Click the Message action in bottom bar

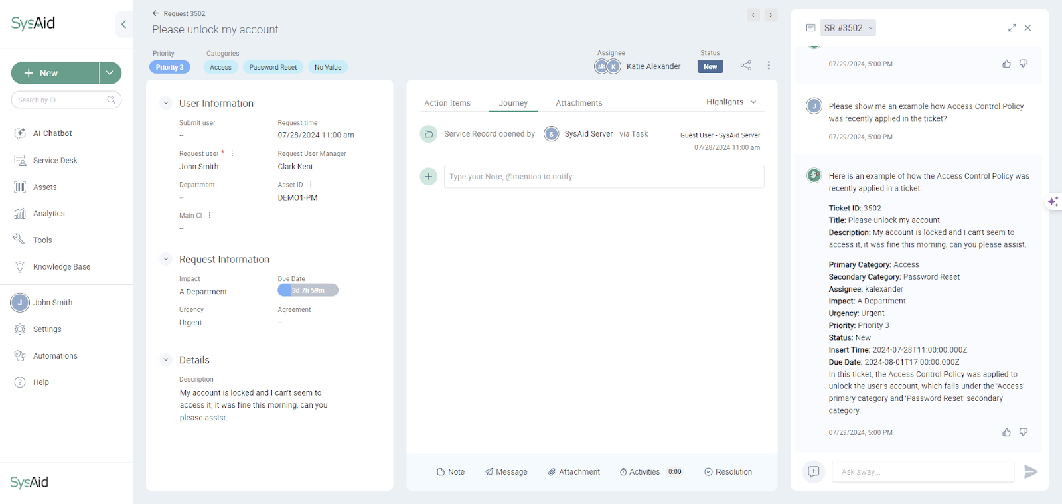pos(506,472)
